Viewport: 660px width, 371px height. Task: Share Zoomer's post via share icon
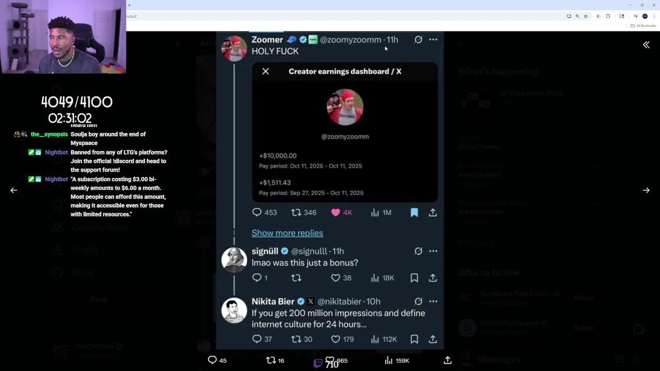433,212
